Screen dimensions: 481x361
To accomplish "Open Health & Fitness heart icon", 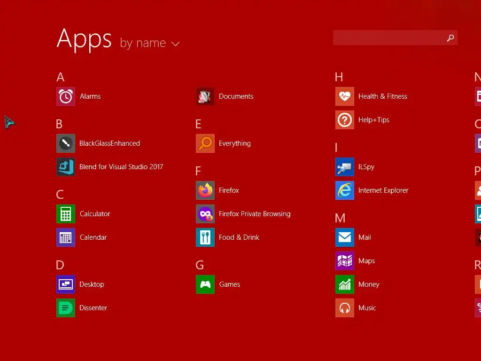I will 345,96.
